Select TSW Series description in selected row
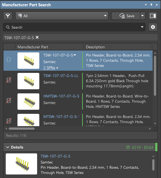Viewport: 161px width, 178px height. point(118,60)
